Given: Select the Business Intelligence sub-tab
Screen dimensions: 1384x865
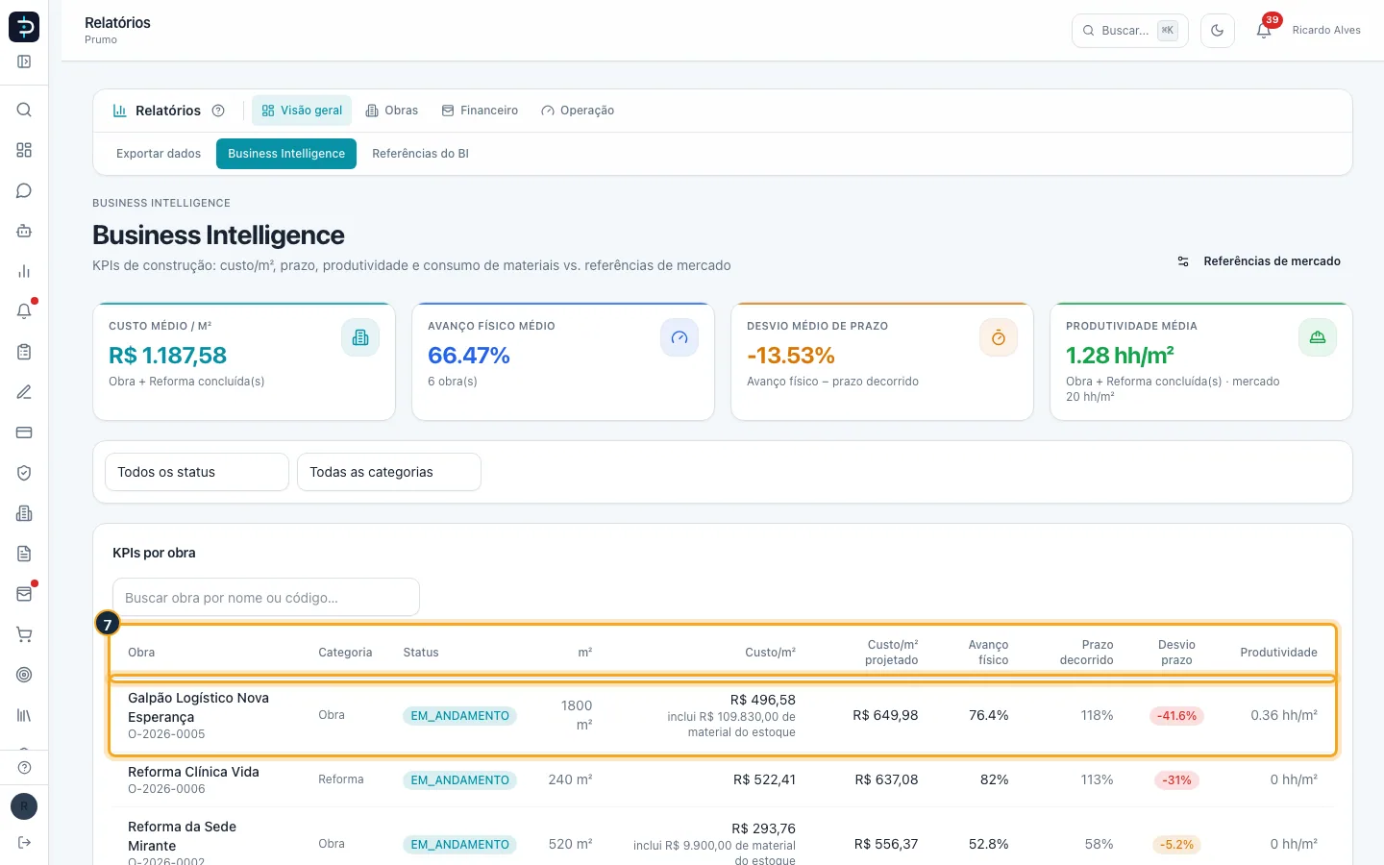Looking at the screenshot, I should (286, 154).
